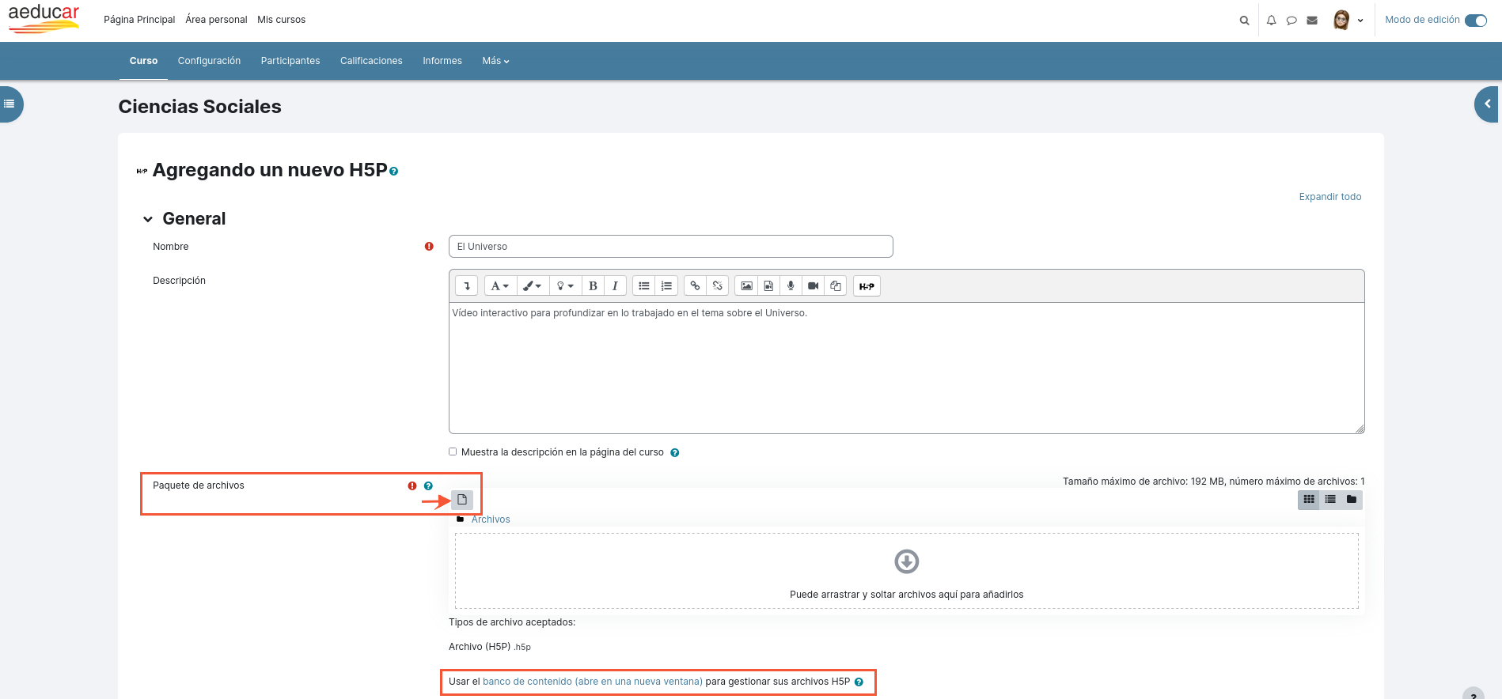
Task: Toggle Modo de edición switch
Action: [1476, 21]
